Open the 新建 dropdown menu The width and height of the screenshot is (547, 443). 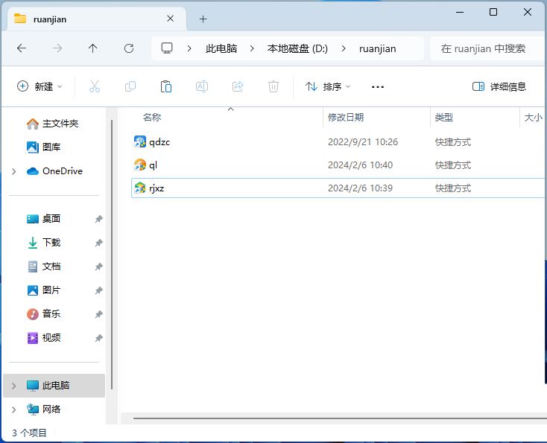[39, 86]
